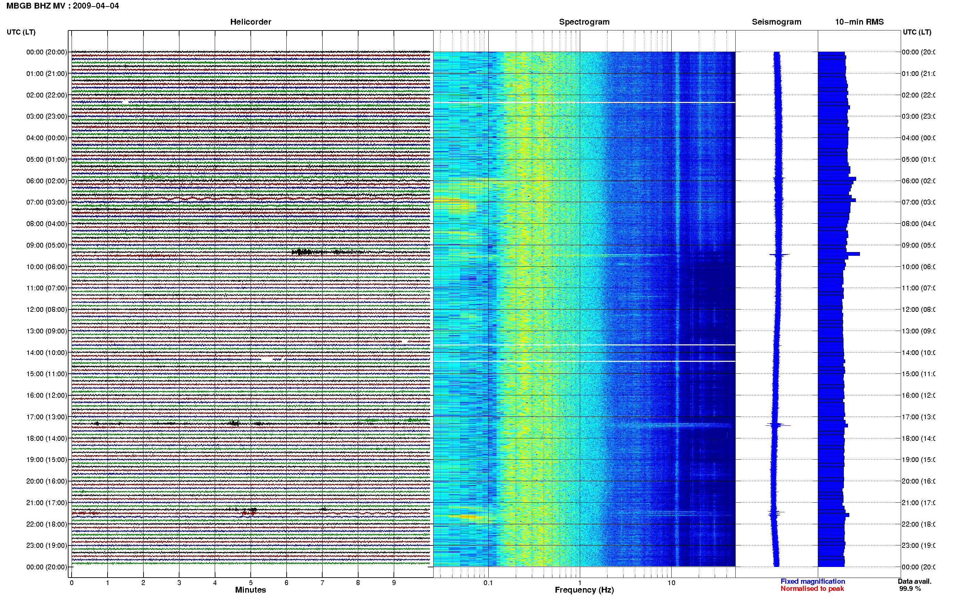
Task: Click the '12:00 (08:00)' time label
Action: click(47, 309)
